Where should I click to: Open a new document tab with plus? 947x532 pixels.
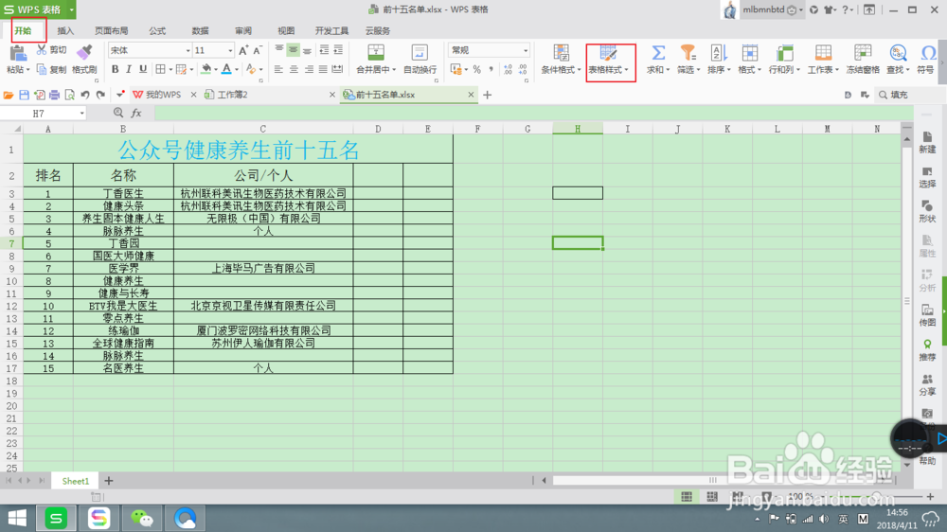pos(488,95)
